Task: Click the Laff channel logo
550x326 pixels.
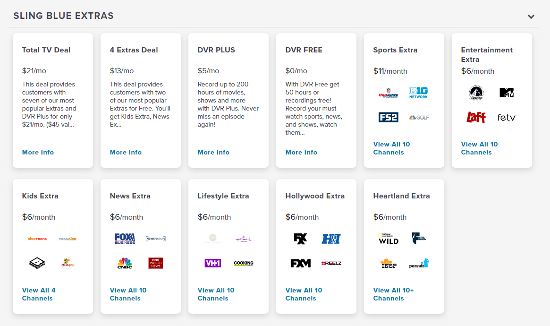Action: pos(476,117)
